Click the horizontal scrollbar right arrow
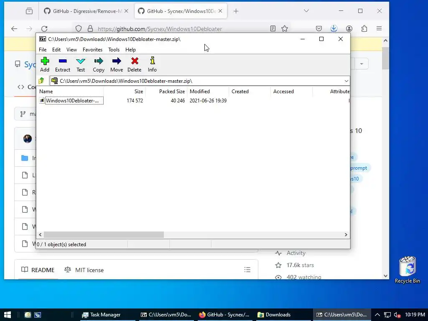This screenshot has width=428, height=321. [x=346, y=235]
